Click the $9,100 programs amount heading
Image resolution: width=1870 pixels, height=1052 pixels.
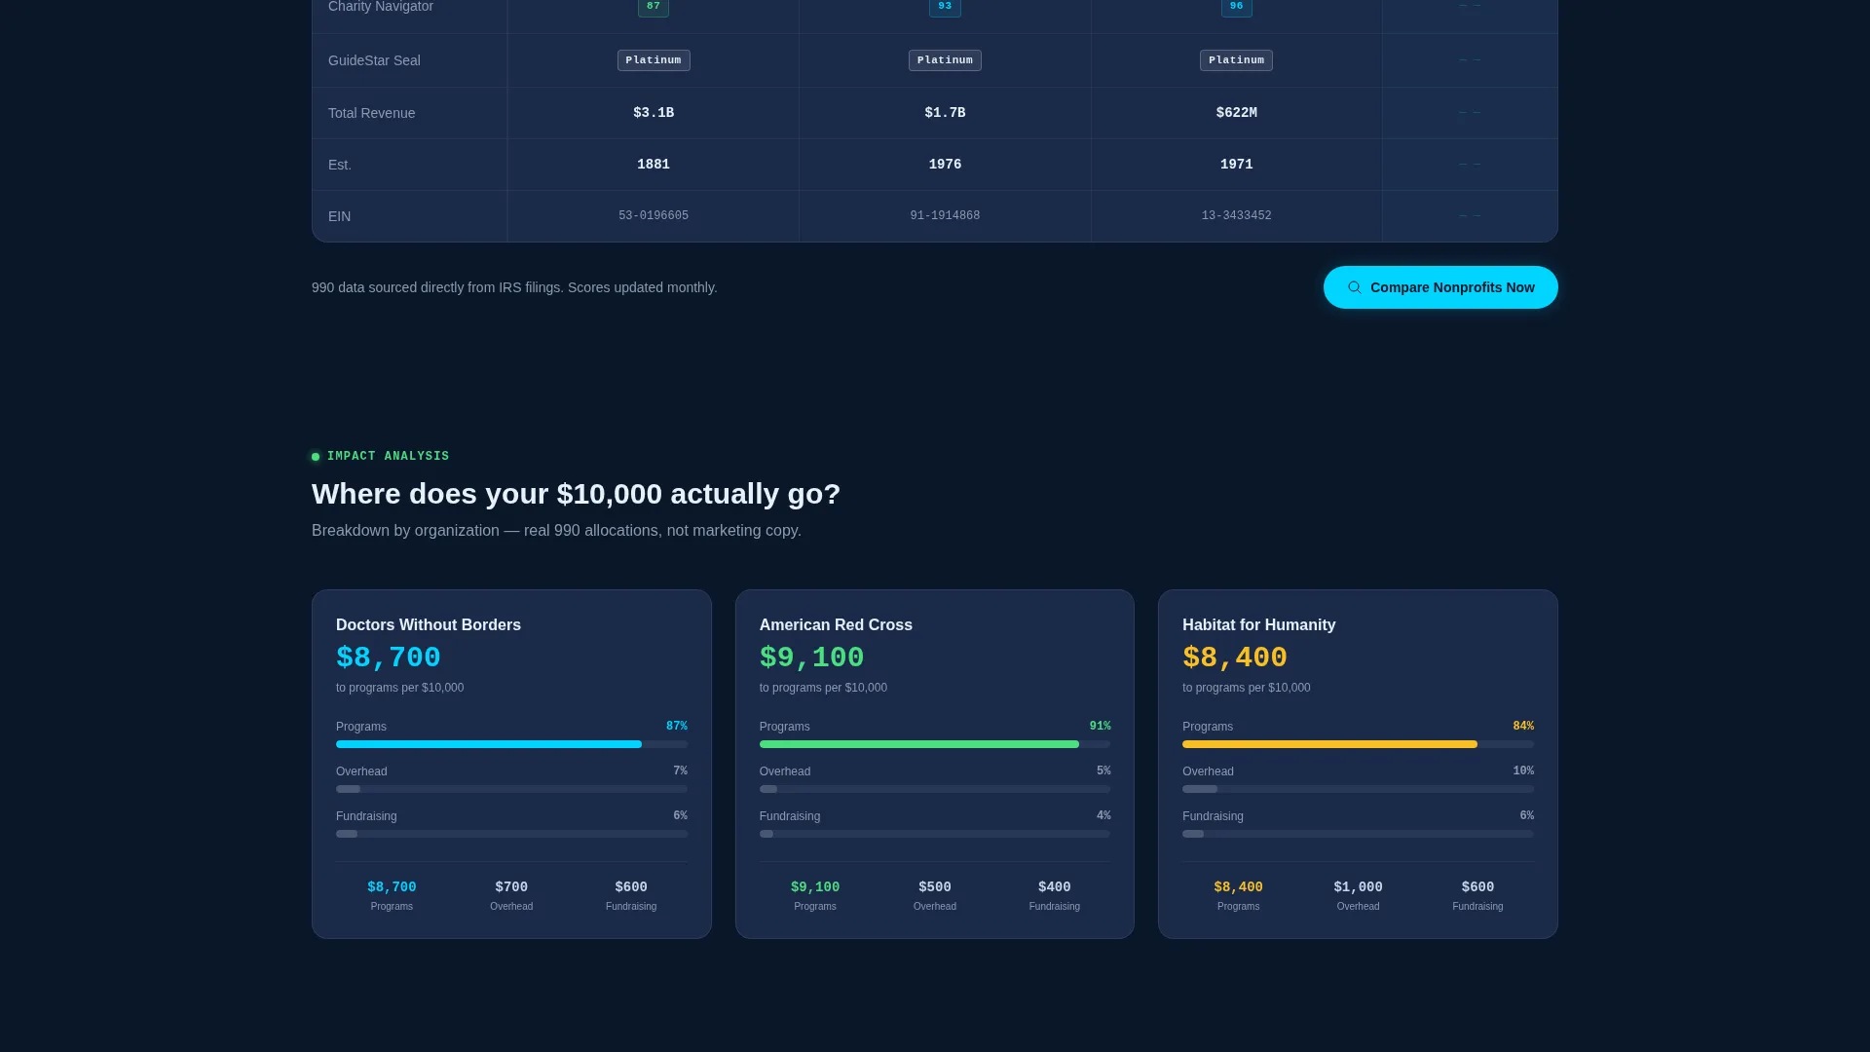(811, 658)
